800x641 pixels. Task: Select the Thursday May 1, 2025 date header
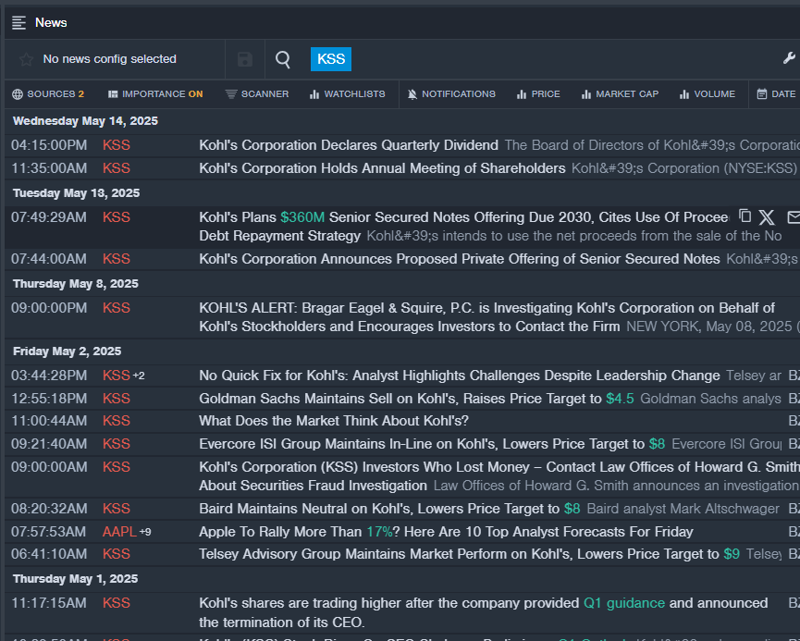click(76, 579)
